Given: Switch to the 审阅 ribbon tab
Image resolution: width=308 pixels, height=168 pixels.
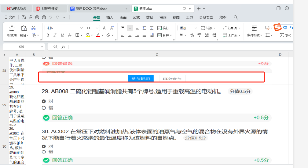Looking at the screenshot, I should pyautogui.click(x=163, y=17).
